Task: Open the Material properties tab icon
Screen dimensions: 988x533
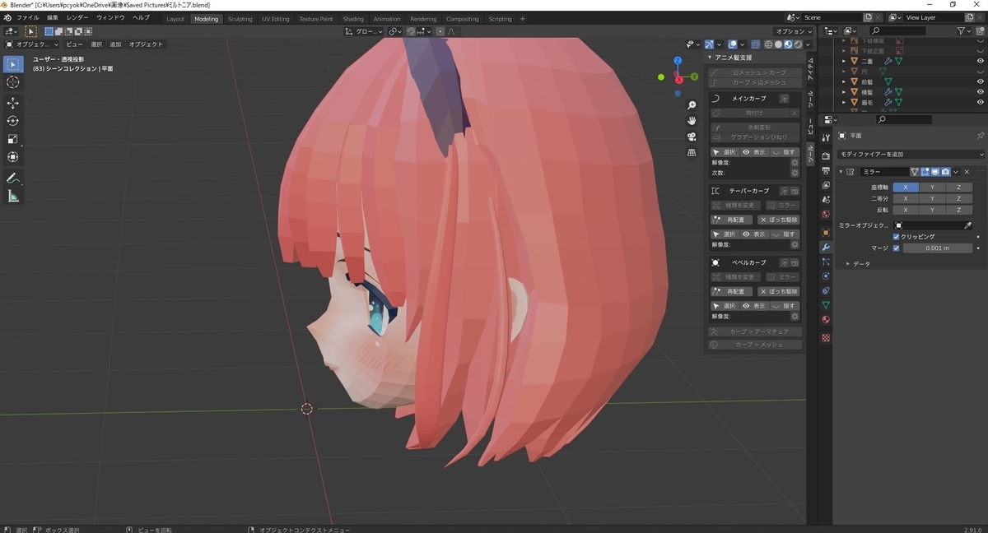Action: tap(826, 319)
